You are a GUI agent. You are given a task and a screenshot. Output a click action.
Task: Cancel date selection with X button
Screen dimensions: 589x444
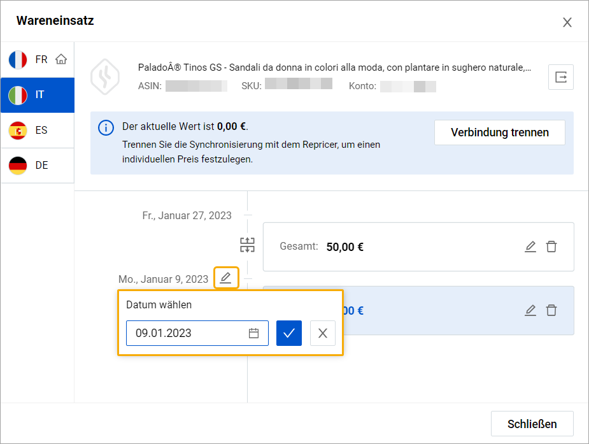click(x=323, y=333)
